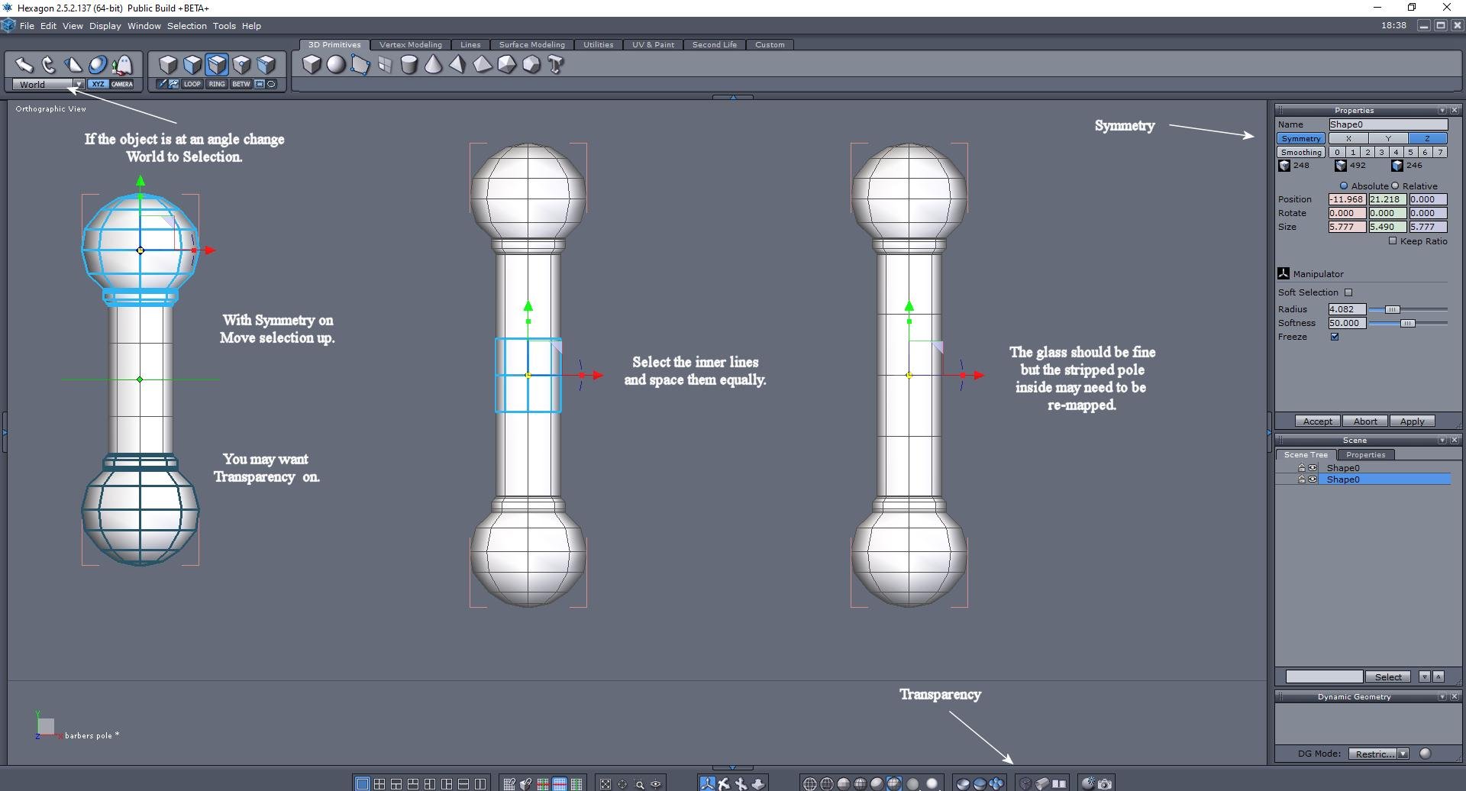Image resolution: width=1466 pixels, height=791 pixels.
Task: Open the dropdown arrow beside Select button
Action: click(x=1424, y=676)
